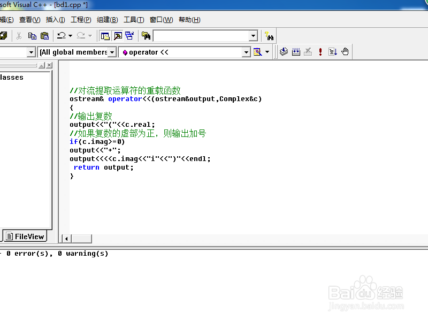Click the Paste clipboard icon
The width and height of the screenshot is (428, 321).
(44, 36)
